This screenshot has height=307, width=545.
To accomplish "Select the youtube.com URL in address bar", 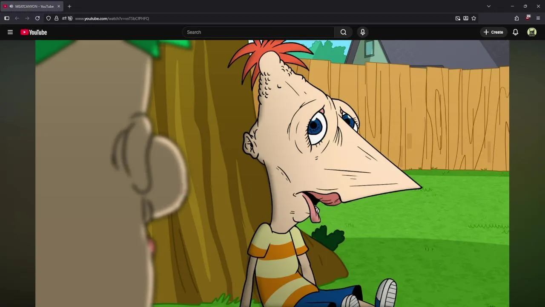I will [x=112, y=18].
